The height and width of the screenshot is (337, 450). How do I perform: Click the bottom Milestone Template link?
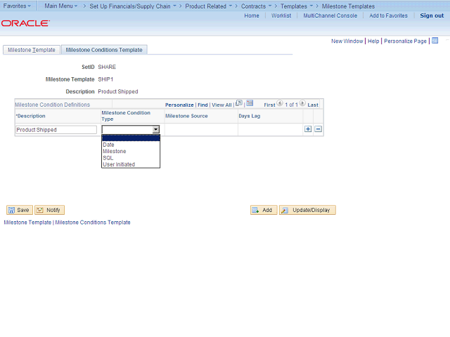(27, 223)
